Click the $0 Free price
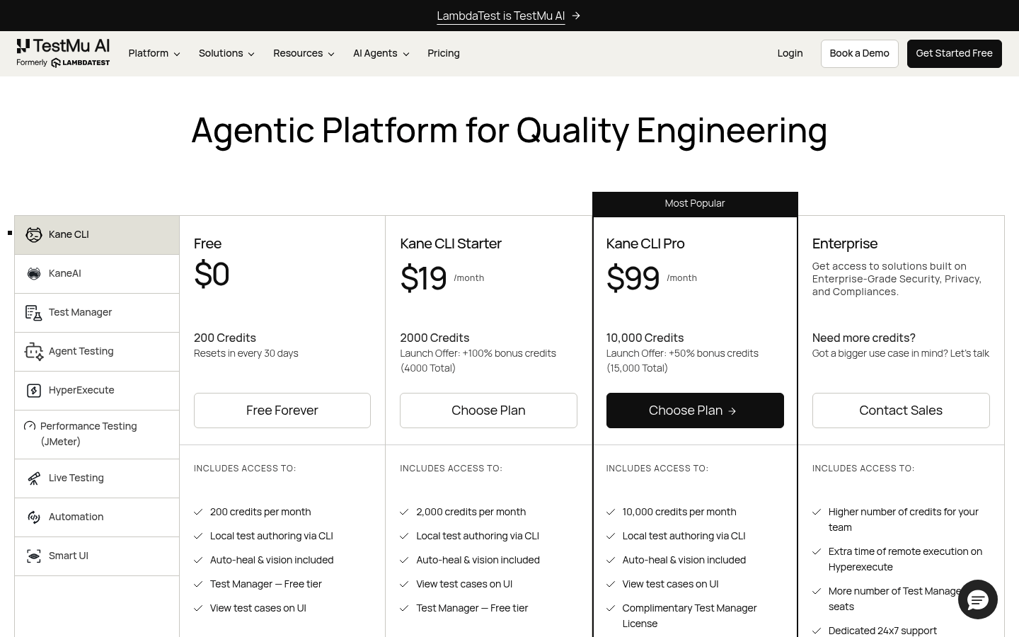The height and width of the screenshot is (637, 1019). pos(212,274)
